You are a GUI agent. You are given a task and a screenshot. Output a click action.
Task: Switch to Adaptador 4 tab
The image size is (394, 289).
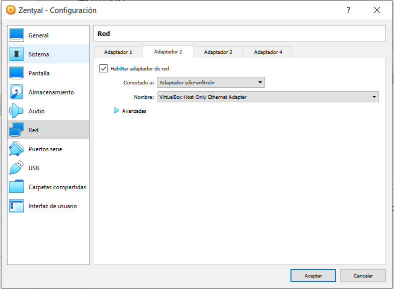(x=268, y=52)
